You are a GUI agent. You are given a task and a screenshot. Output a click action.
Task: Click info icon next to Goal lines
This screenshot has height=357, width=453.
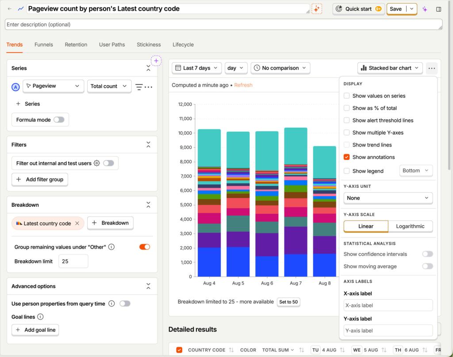(40, 317)
